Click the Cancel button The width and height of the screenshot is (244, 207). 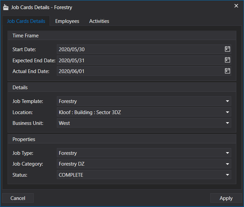coord(18,198)
